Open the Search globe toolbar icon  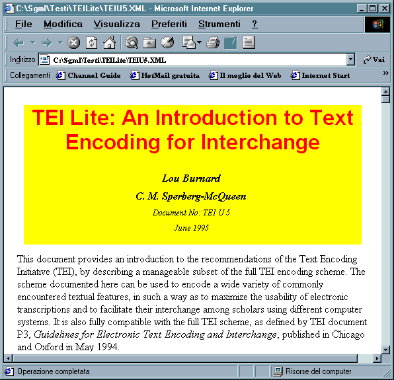(132, 42)
